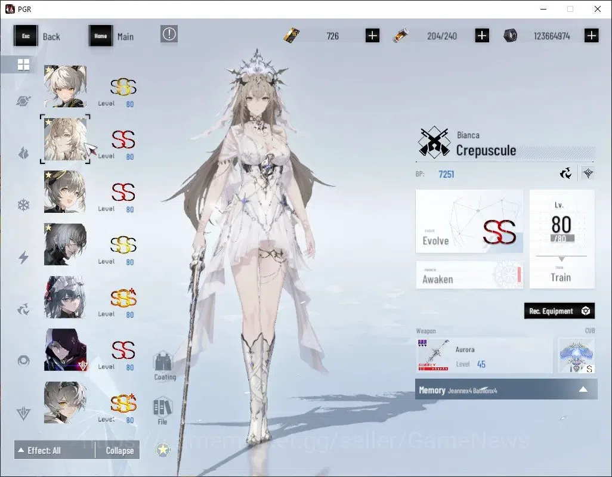Screen dimensions: 612x477
Task: Expand the Memory Jeannex4 panel arrow
Action: click(x=583, y=389)
